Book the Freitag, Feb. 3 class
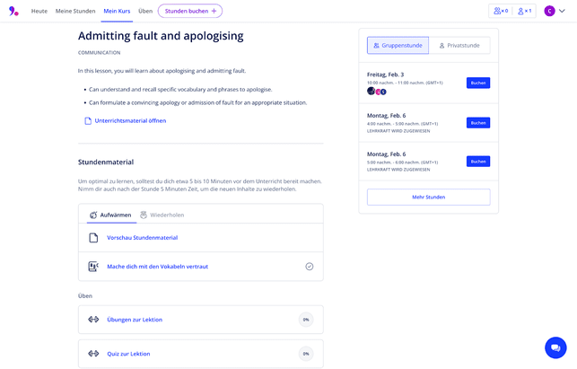Image resolution: width=577 pixels, height=369 pixels. [x=477, y=83]
